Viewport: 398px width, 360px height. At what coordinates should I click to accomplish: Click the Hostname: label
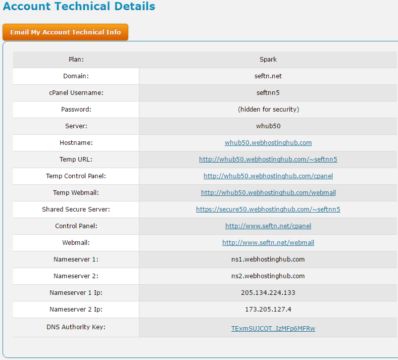[76, 142]
